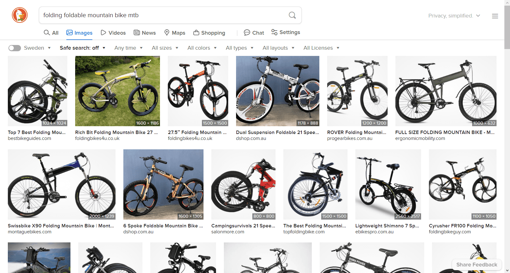Open the Videos search tab
510x273 pixels.
[x=113, y=33]
